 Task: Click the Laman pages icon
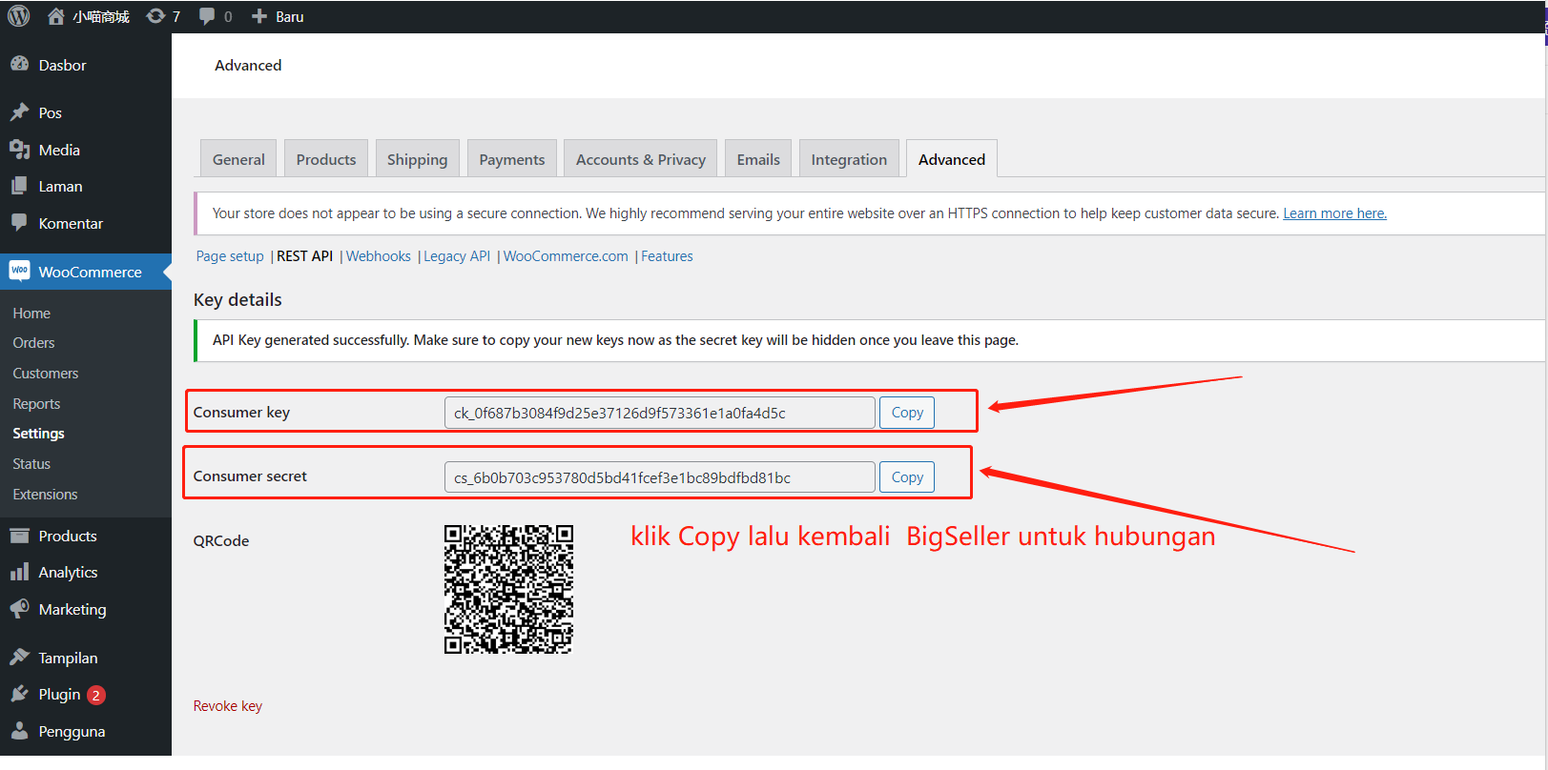pyautogui.click(x=19, y=186)
